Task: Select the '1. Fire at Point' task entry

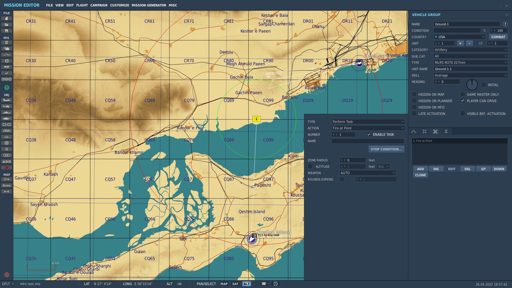Action: click(x=460, y=141)
